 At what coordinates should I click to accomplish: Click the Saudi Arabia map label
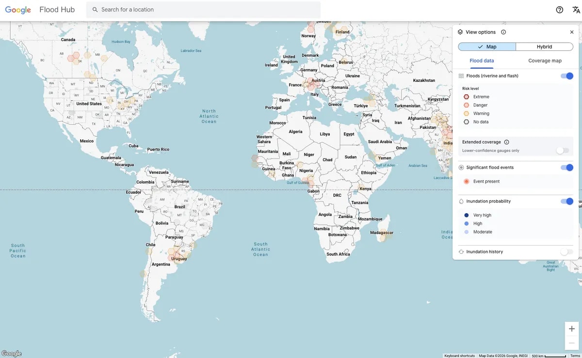[380, 142]
